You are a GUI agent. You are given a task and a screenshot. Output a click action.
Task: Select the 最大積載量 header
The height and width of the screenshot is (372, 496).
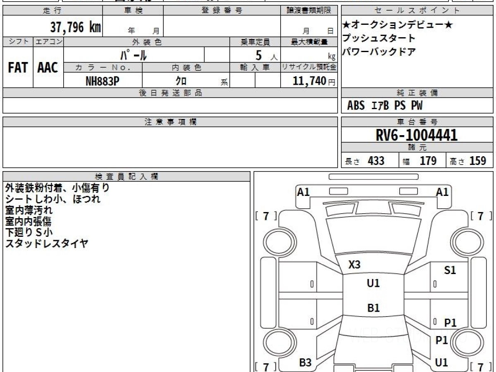[309, 42]
